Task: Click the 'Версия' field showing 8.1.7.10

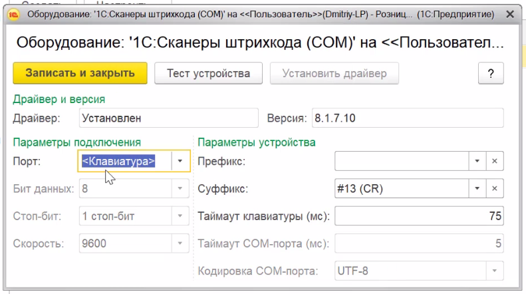Action: pos(408,118)
